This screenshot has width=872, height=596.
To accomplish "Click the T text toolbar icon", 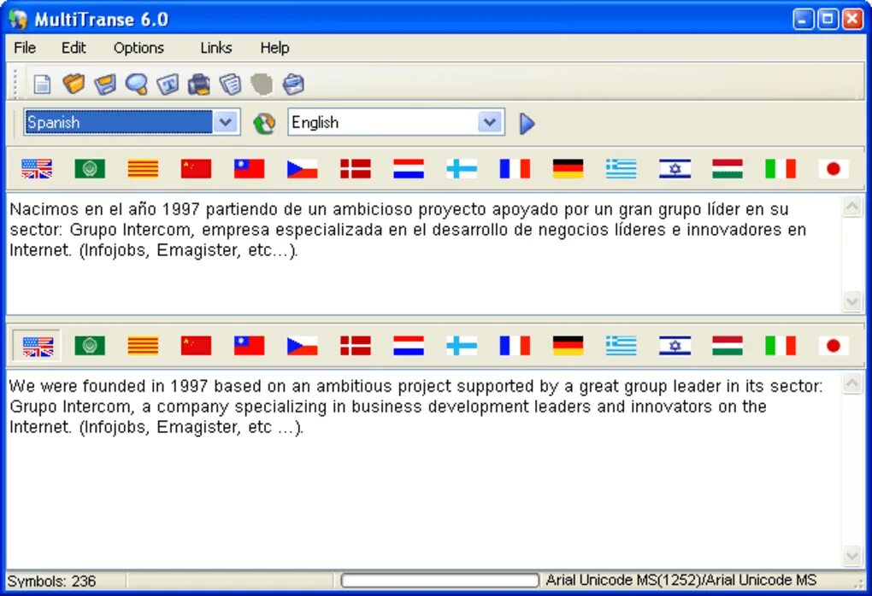I will pyautogui.click(x=168, y=85).
